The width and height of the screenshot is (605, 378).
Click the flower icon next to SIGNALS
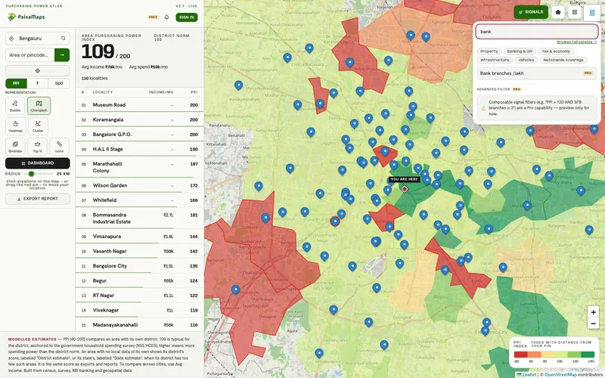[558, 12]
